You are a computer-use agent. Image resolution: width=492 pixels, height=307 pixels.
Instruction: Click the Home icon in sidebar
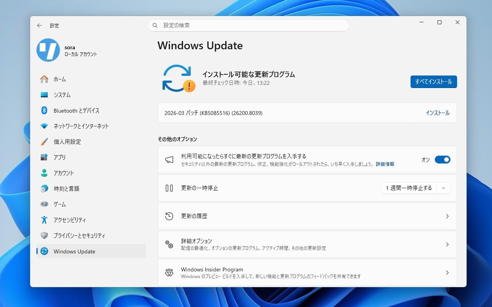tap(44, 79)
